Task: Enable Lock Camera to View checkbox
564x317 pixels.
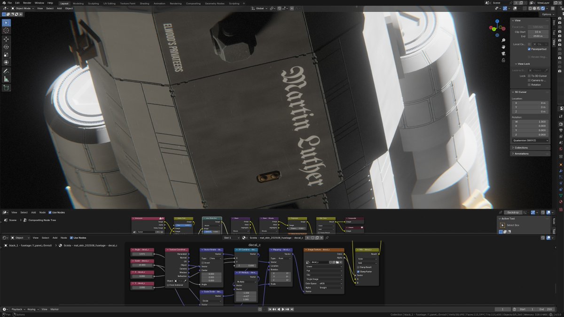Action: tap(530, 80)
